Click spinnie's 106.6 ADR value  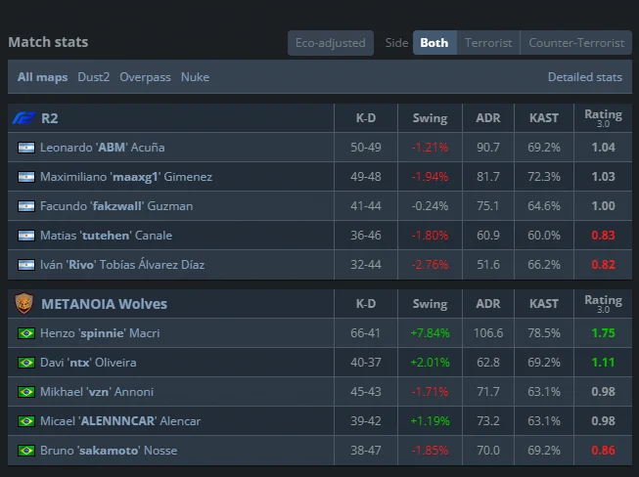488,333
